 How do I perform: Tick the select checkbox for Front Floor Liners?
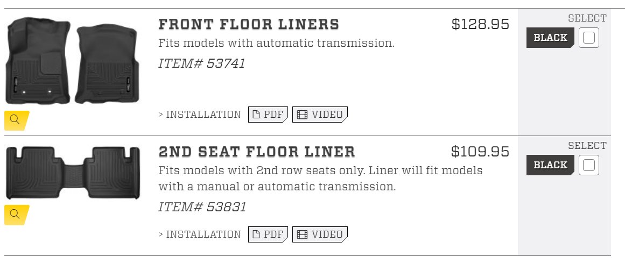coord(589,38)
